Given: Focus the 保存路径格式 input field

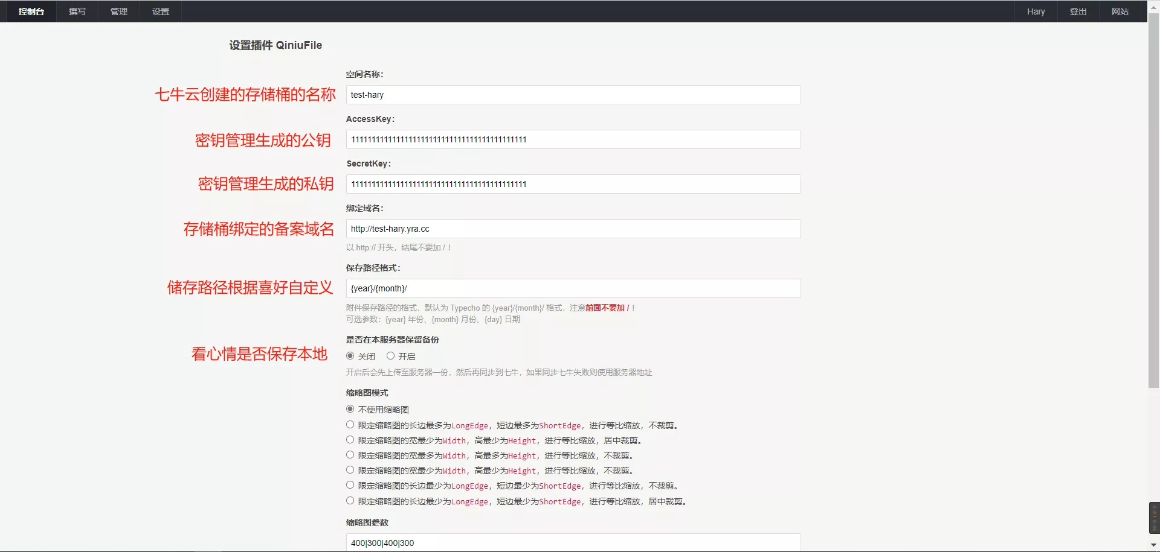Looking at the screenshot, I should [x=573, y=288].
